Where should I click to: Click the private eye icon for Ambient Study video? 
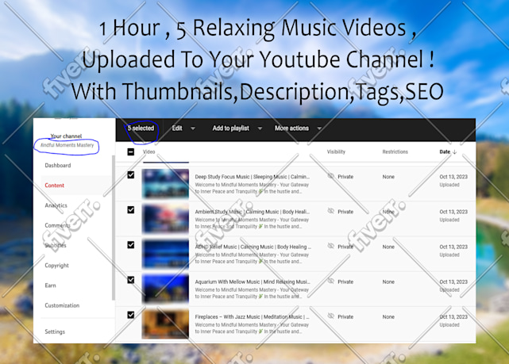click(x=331, y=211)
